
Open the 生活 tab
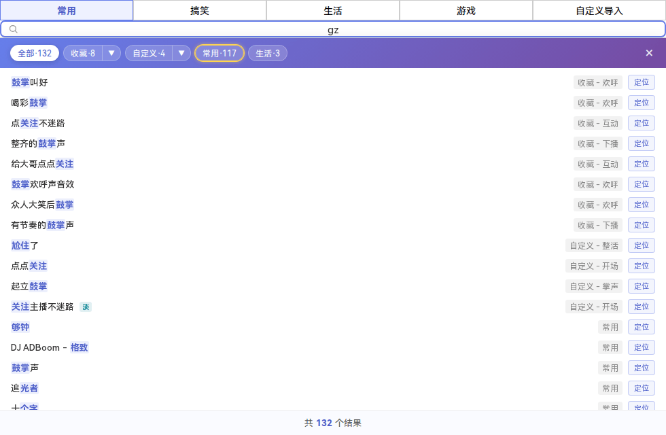pos(333,11)
